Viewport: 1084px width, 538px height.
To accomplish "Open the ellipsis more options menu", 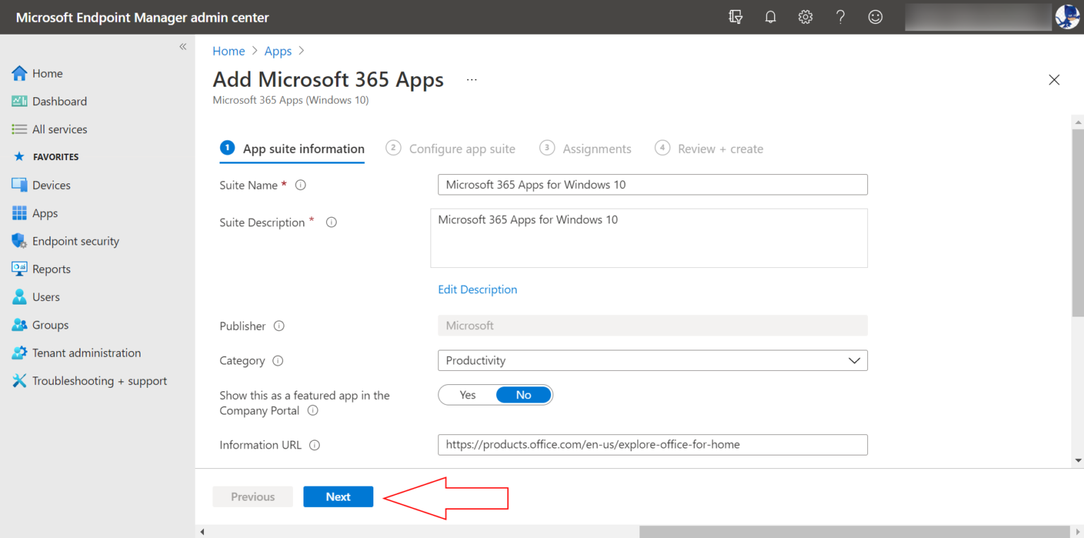I will pyautogui.click(x=471, y=80).
